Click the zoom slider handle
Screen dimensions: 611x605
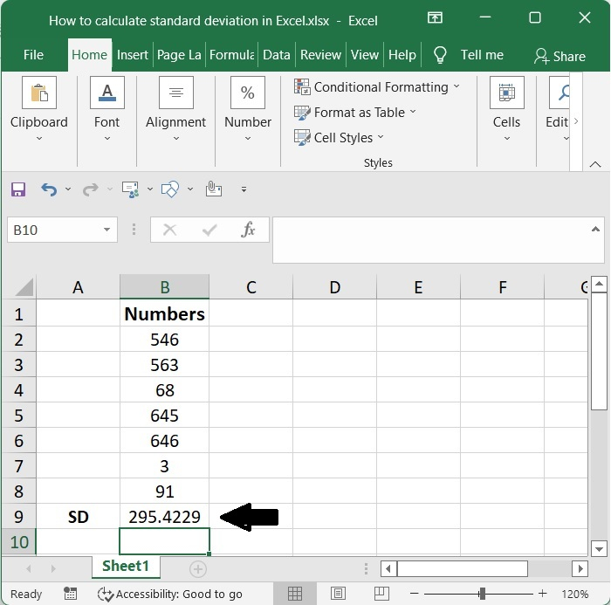[x=480, y=594]
